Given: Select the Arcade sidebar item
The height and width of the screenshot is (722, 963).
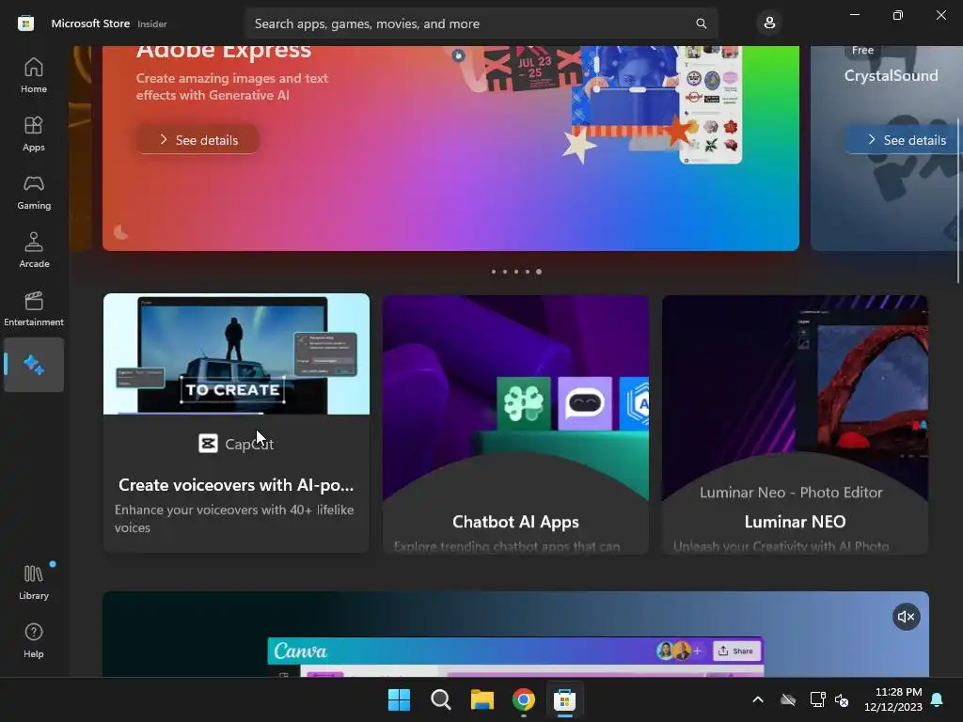Looking at the screenshot, I should (x=34, y=250).
